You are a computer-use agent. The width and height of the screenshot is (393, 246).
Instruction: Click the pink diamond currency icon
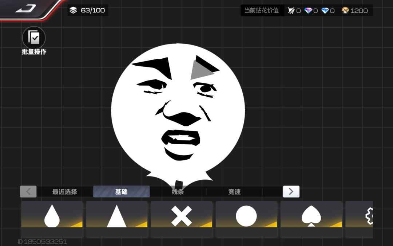pyautogui.click(x=308, y=11)
